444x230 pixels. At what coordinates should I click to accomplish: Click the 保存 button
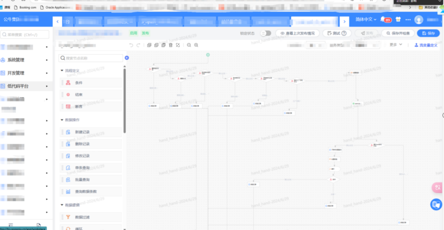click(x=428, y=33)
